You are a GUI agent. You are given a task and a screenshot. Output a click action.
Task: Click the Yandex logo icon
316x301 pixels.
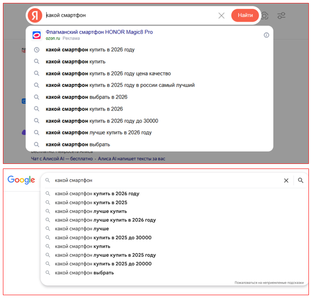click(x=35, y=15)
